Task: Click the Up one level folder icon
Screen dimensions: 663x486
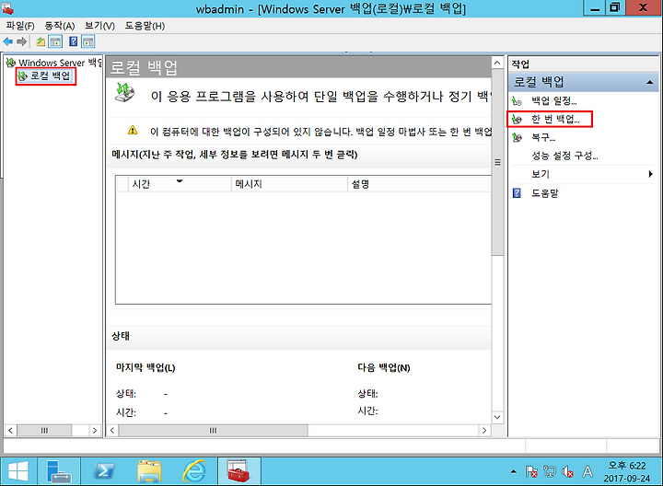Action: pos(41,41)
